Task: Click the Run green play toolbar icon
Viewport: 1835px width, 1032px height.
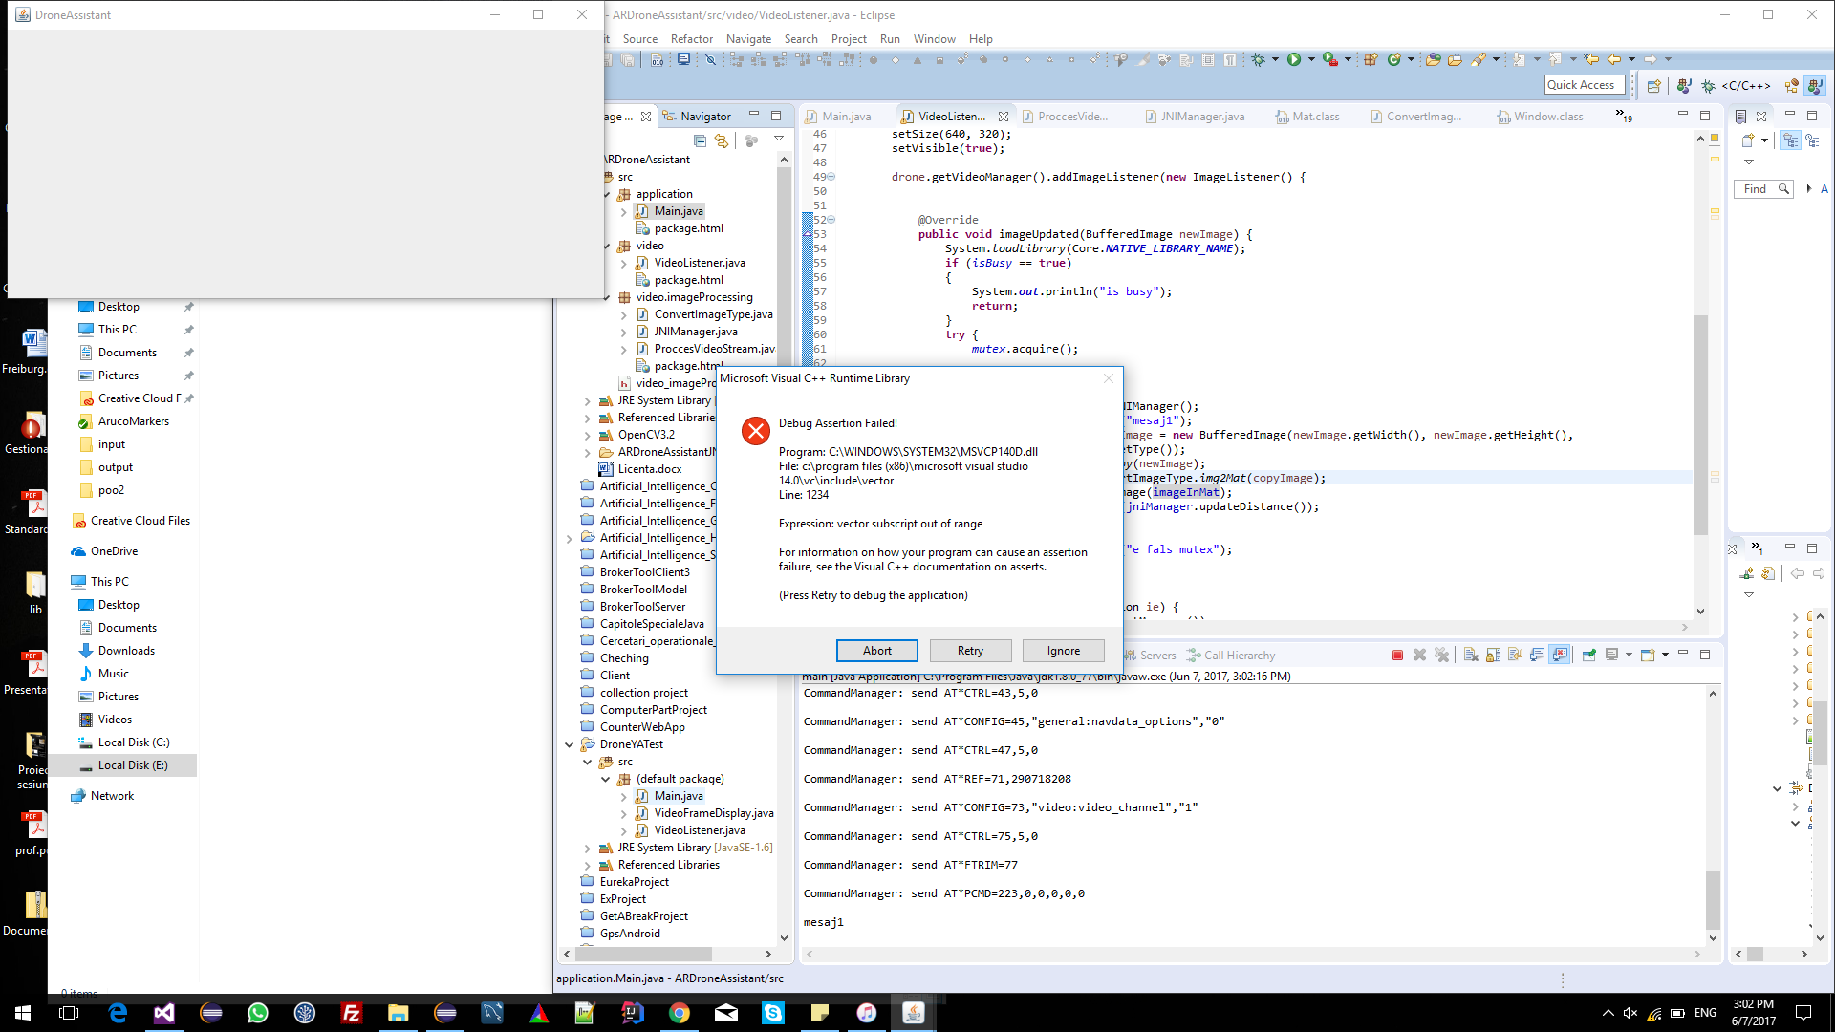Action: [1293, 59]
